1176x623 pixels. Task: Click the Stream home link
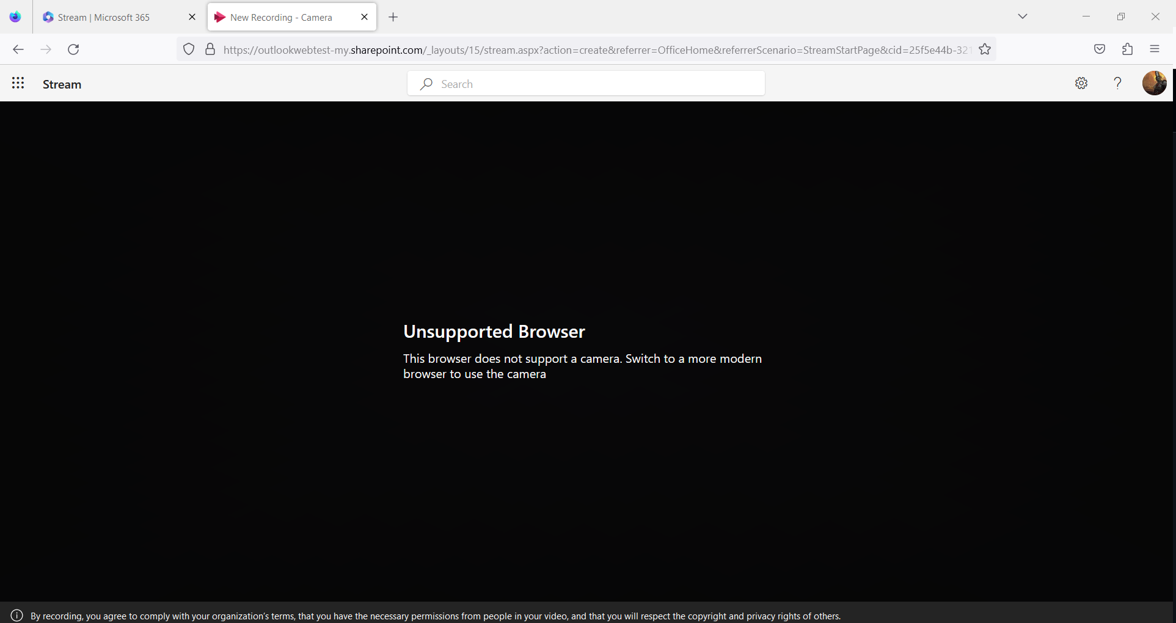(62, 84)
